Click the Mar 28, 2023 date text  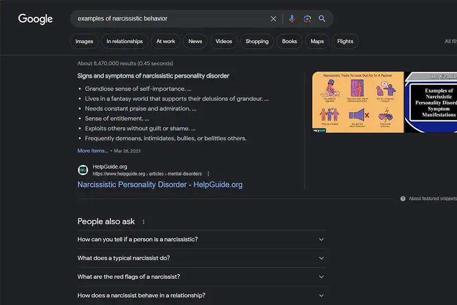(x=127, y=151)
